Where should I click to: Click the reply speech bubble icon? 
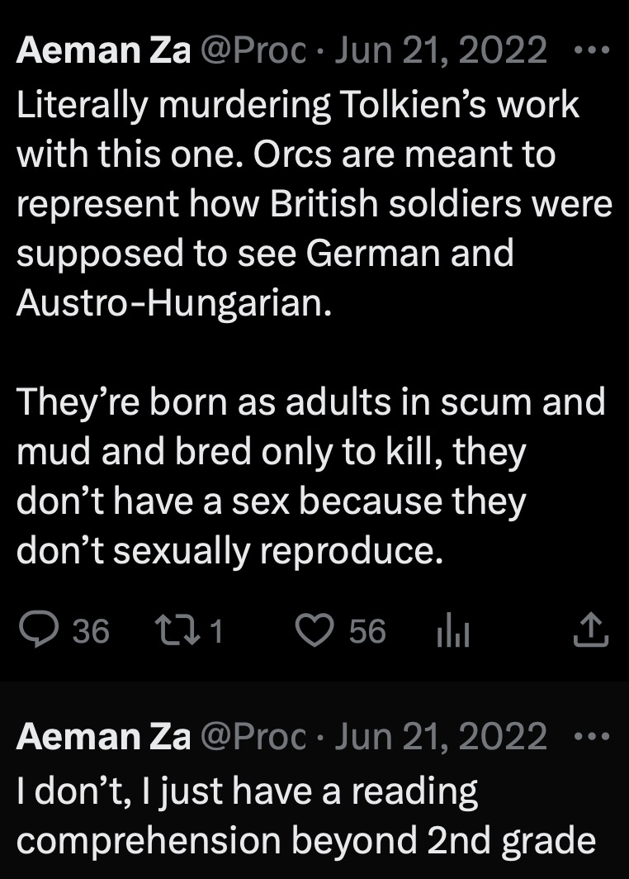(x=38, y=631)
